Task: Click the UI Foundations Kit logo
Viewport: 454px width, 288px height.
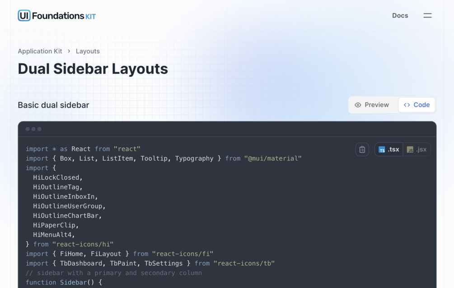Action: click(x=57, y=16)
